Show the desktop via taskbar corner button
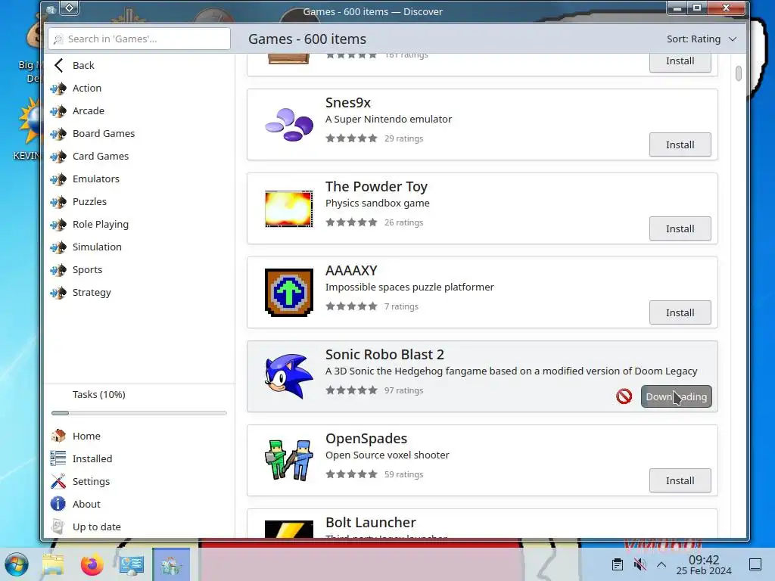Viewport: 775px width, 581px height. point(755,564)
